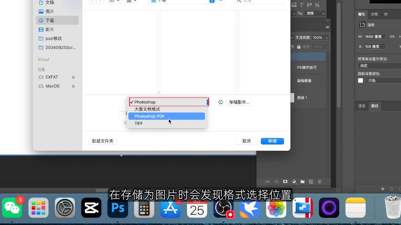Click the 存储副本... button

[239, 102]
